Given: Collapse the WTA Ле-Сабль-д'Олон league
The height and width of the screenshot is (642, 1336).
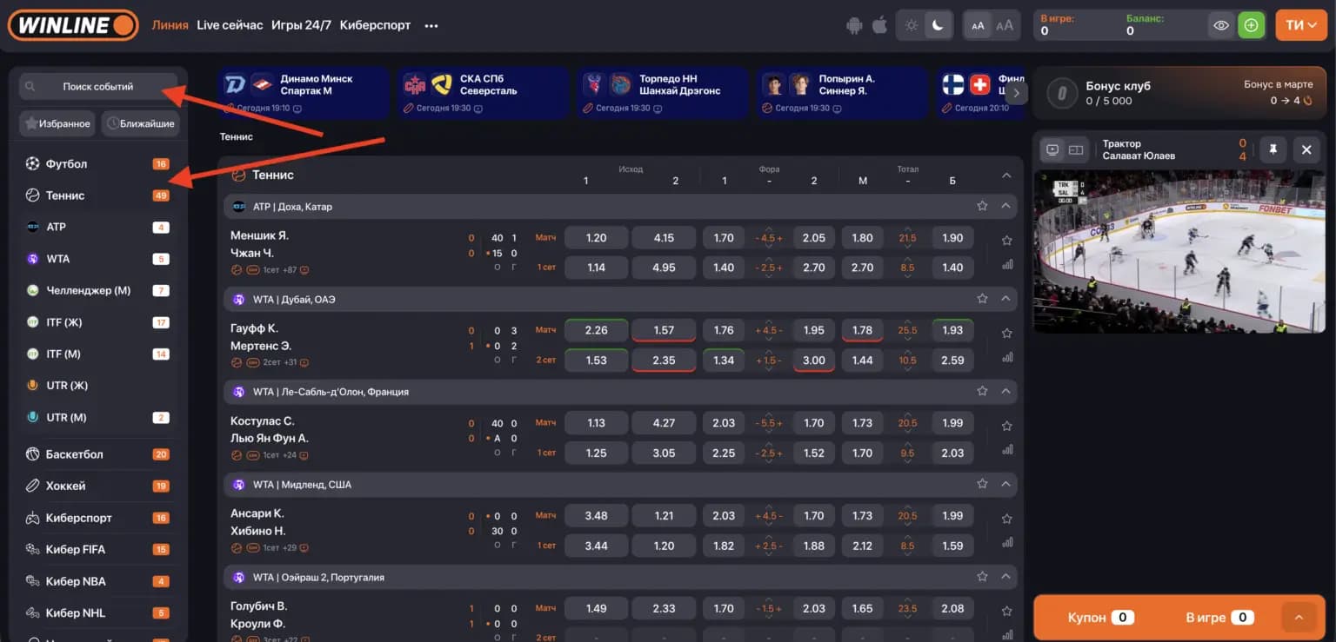Looking at the screenshot, I should [1006, 392].
